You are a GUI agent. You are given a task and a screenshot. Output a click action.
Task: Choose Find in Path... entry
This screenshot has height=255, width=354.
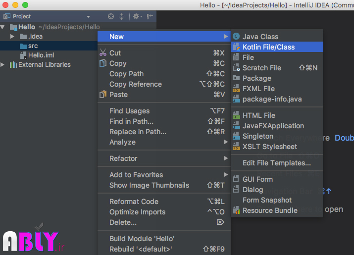pyautogui.click(x=164, y=121)
